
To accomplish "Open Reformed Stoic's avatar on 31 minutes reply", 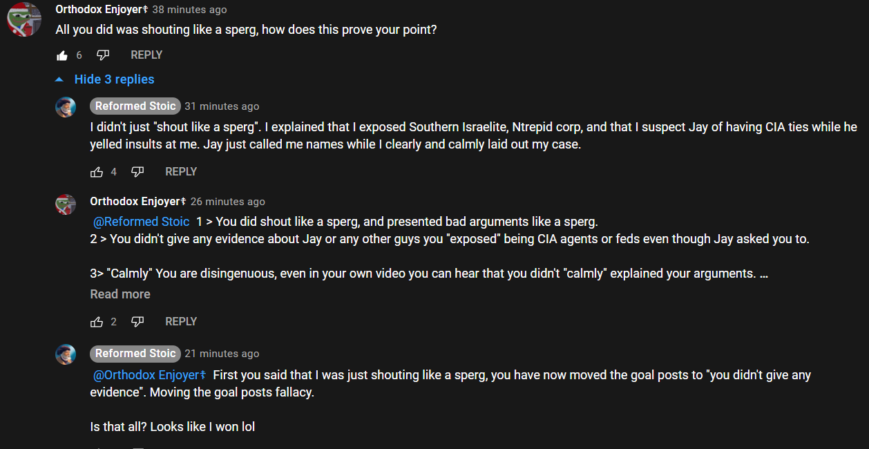I will tap(66, 107).
